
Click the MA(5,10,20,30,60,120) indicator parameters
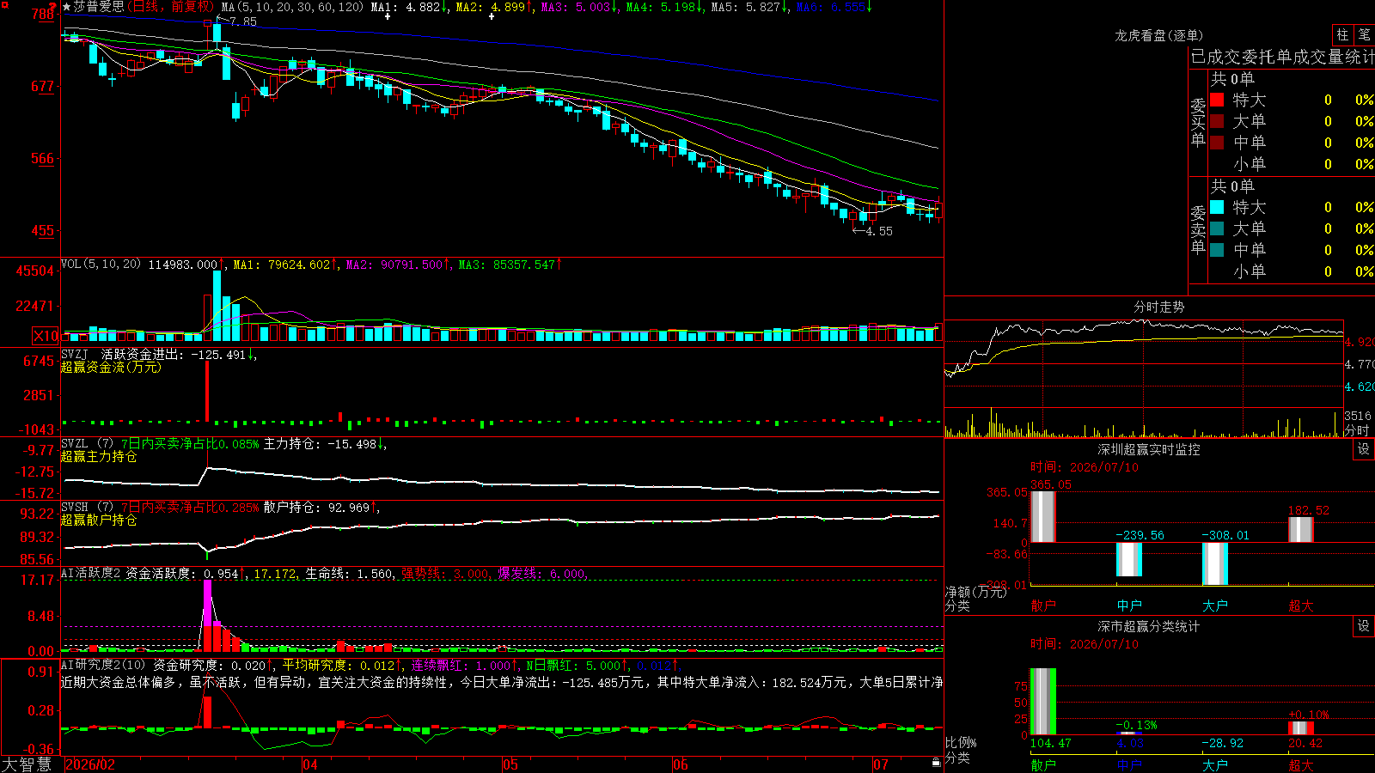(x=293, y=7)
